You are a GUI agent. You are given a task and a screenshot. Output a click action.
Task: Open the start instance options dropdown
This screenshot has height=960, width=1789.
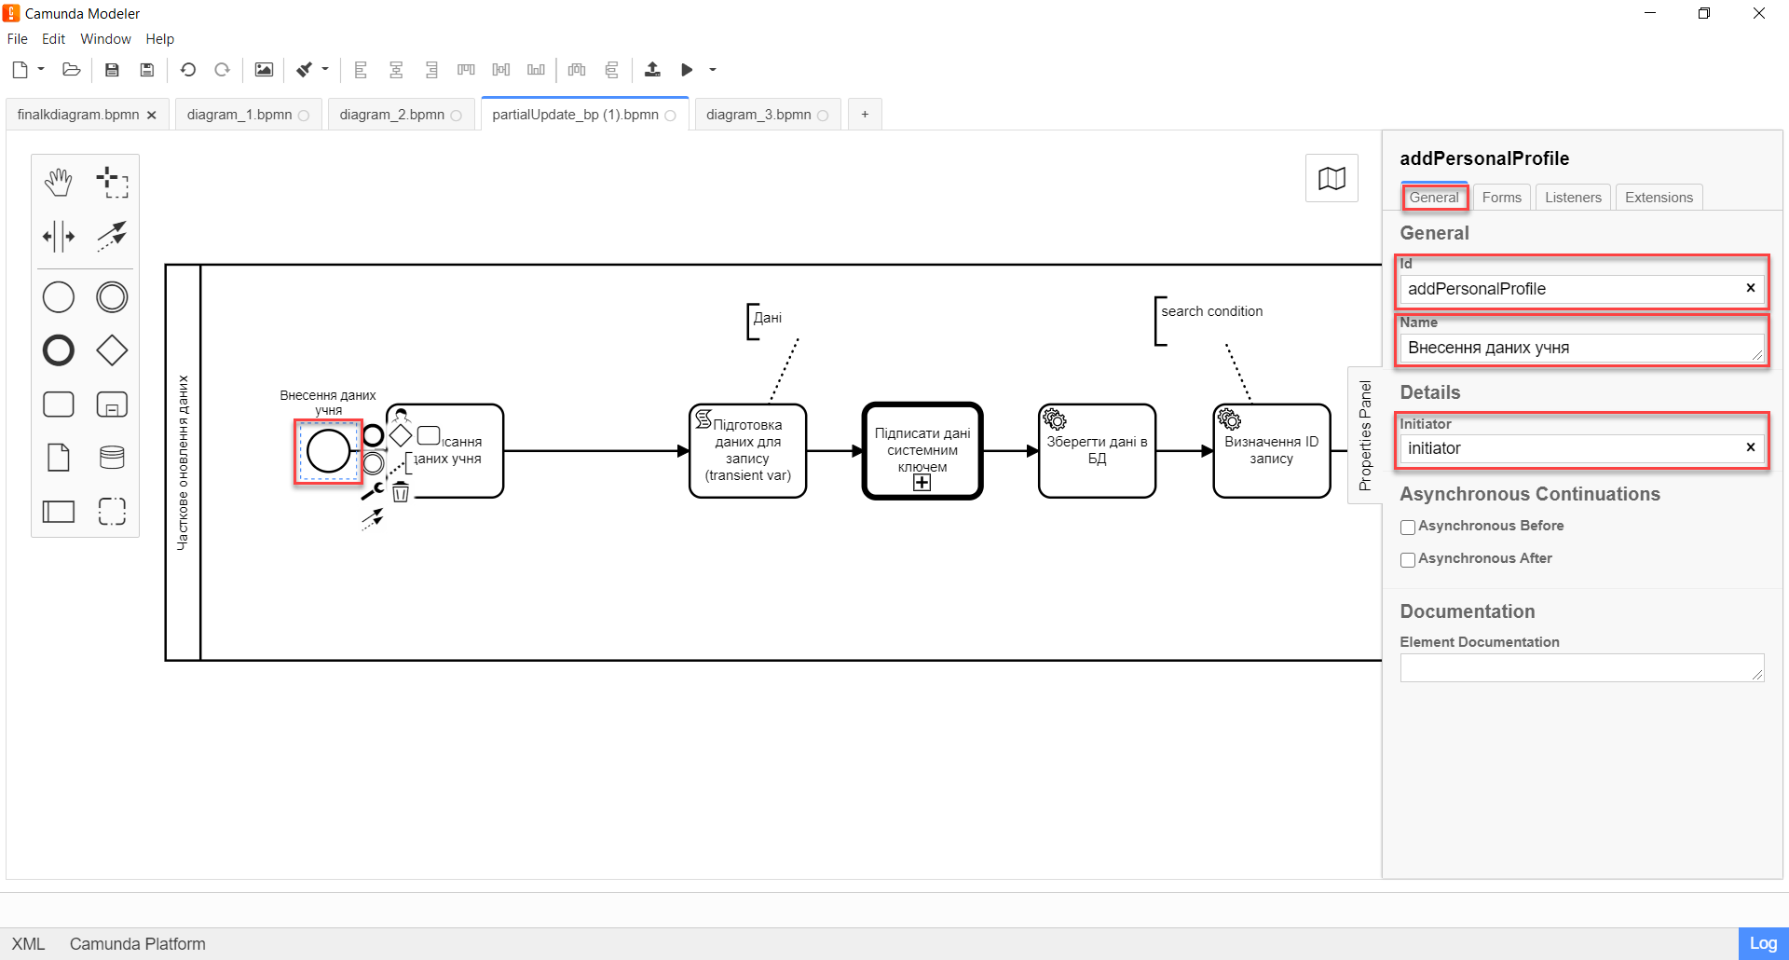[x=713, y=70]
